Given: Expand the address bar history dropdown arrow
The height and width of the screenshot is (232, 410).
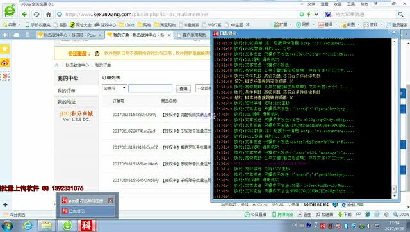Looking at the screenshot, I should tap(316, 14).
